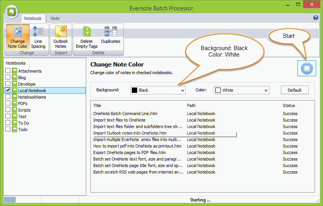Check the Todo notebook checkbox
This screenshot has height=206, width=323.
8,129
